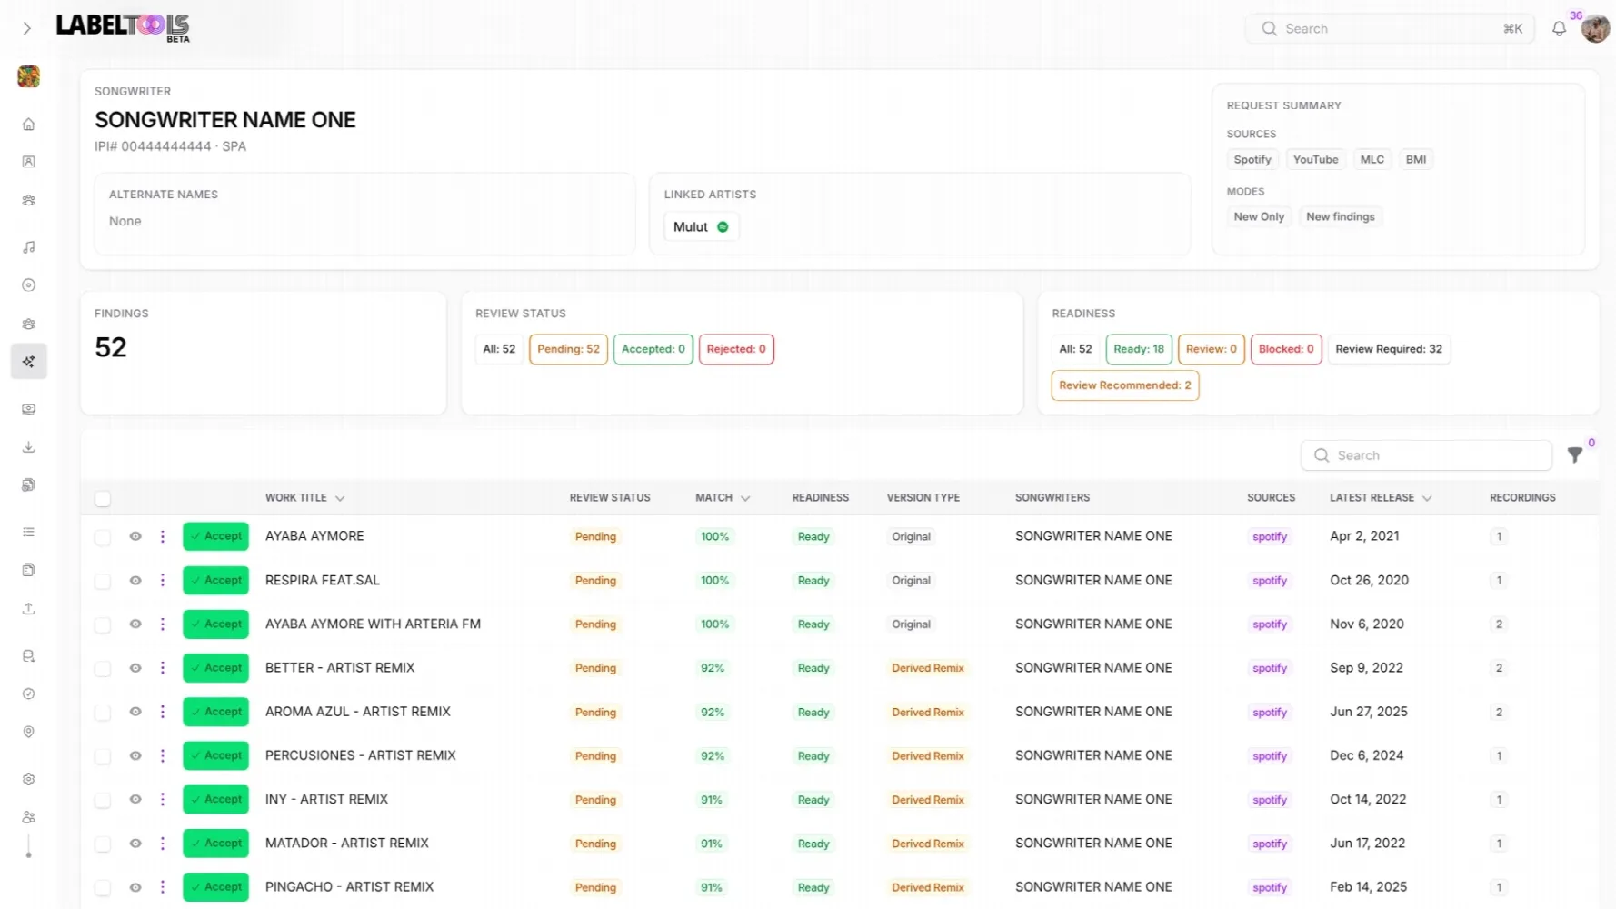Image resolution: width=1616 pixels, height=909 pixels.
Task: Sort by Latest Release using its chevron
Action: [x=1427, y=499]
